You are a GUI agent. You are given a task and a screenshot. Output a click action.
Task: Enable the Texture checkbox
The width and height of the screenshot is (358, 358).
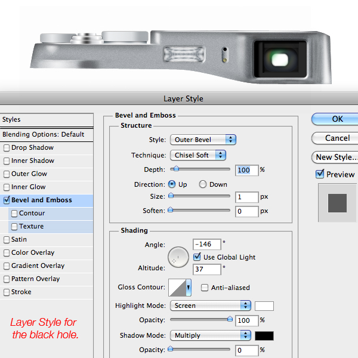(14, 227)
